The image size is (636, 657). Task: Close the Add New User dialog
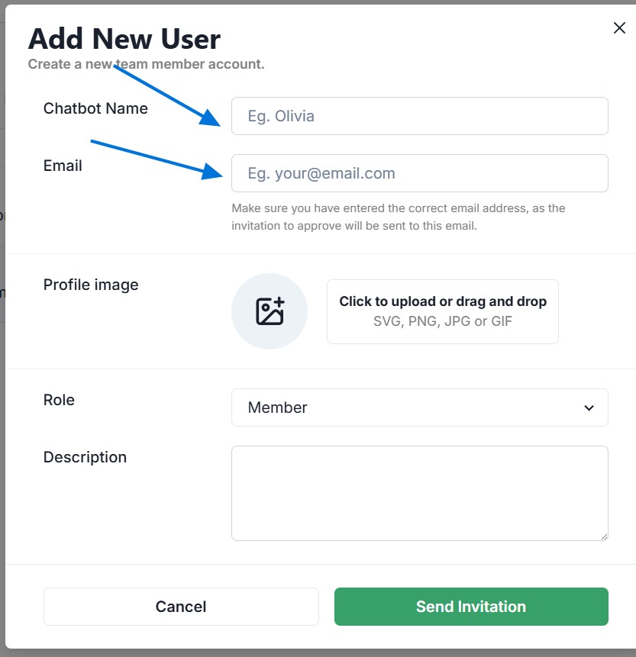[x=619, y=28]
